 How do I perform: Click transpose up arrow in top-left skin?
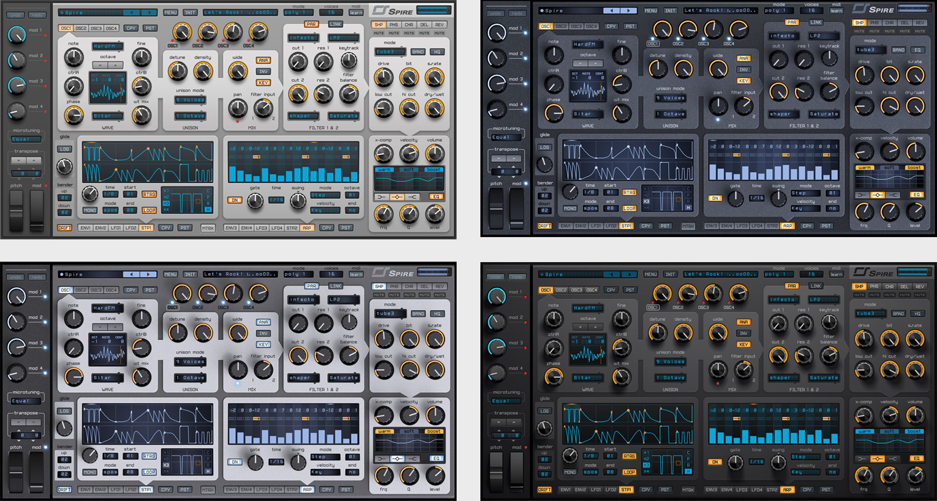pyautogui.click(x=34, y=160)
